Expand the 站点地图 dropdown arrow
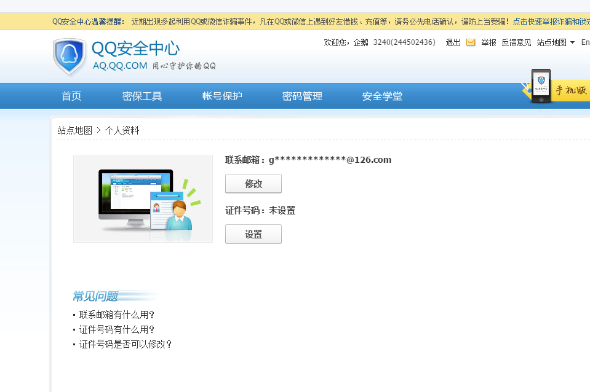The height and width of the screenshot is (392, 590). tap(572, 42)
